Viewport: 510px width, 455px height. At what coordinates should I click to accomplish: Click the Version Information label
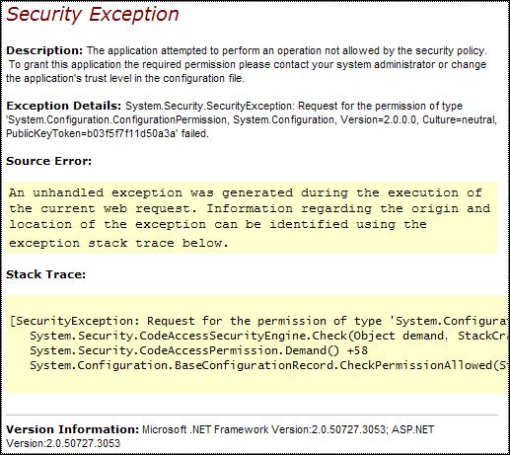pyautogui.click(x=73, y=429)
